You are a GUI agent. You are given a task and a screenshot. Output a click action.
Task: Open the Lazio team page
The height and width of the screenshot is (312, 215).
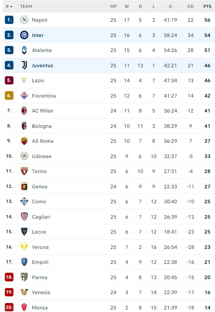[39, 81]
